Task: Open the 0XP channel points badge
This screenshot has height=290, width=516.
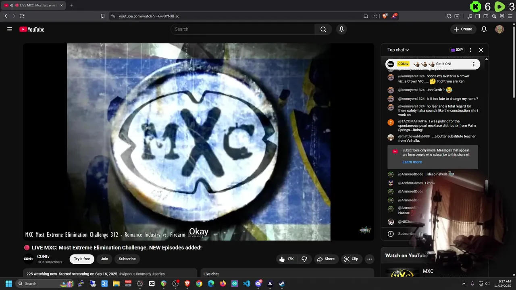Action: click(457, 50)
